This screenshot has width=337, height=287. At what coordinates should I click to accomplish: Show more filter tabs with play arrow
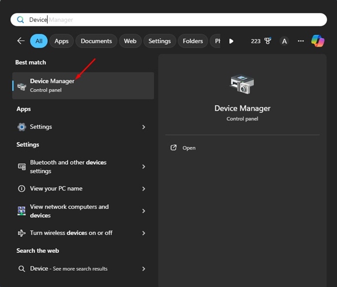(x=231, y=41)
